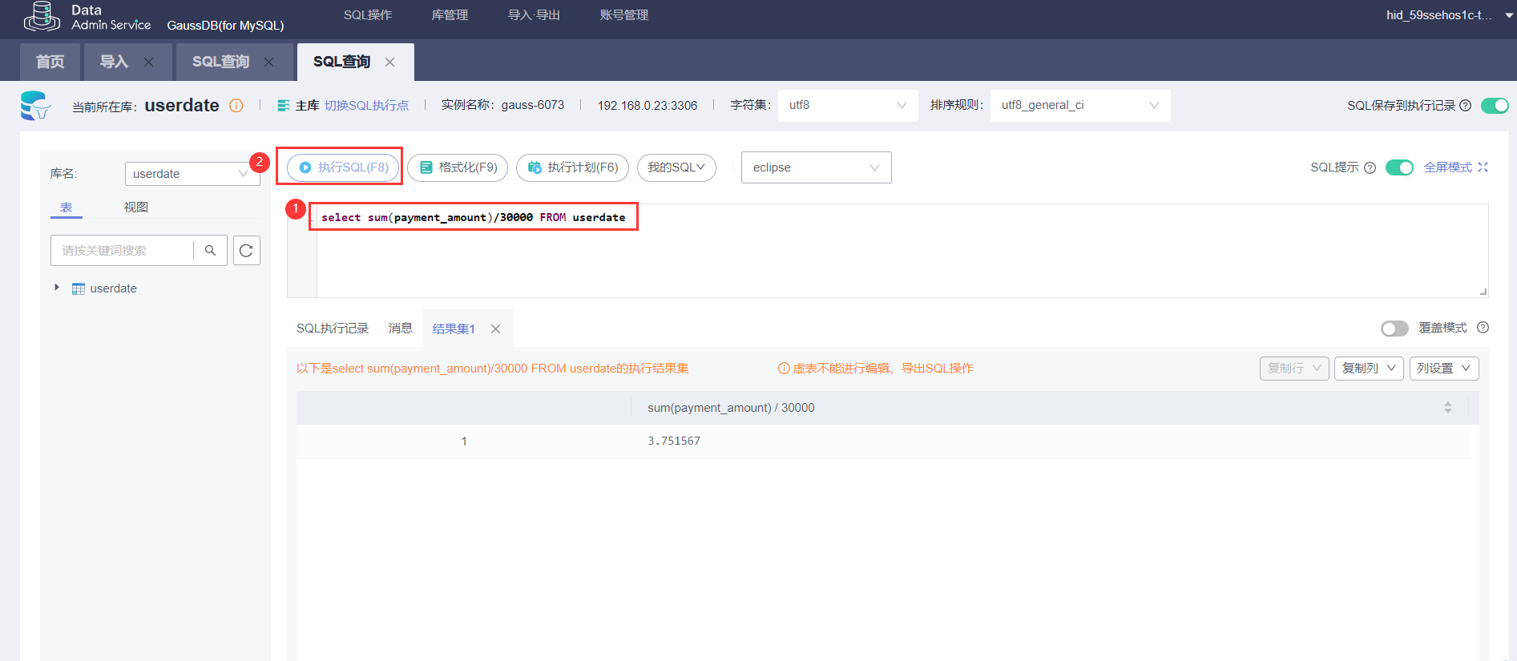The image size is (1517, 661).
Task: Open the 我的SQL dropdown
Action: pos(676,167)
